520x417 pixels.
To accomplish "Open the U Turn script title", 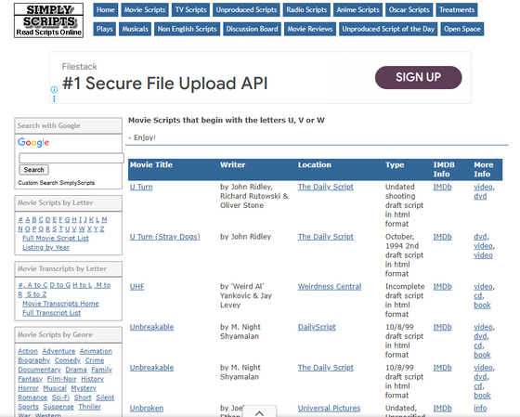I will 141,187.
